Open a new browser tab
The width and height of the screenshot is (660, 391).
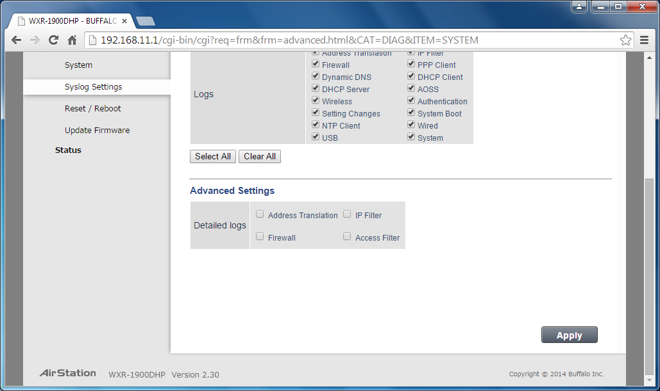(146, 21)
